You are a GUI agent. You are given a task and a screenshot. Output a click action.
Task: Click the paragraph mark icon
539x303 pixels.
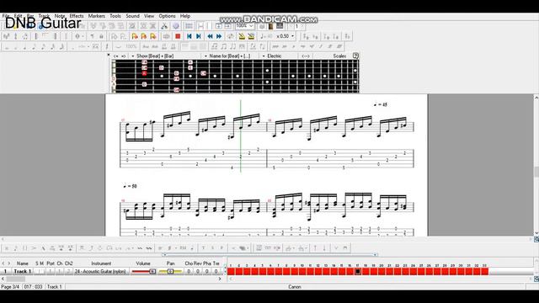pos(92,36)
